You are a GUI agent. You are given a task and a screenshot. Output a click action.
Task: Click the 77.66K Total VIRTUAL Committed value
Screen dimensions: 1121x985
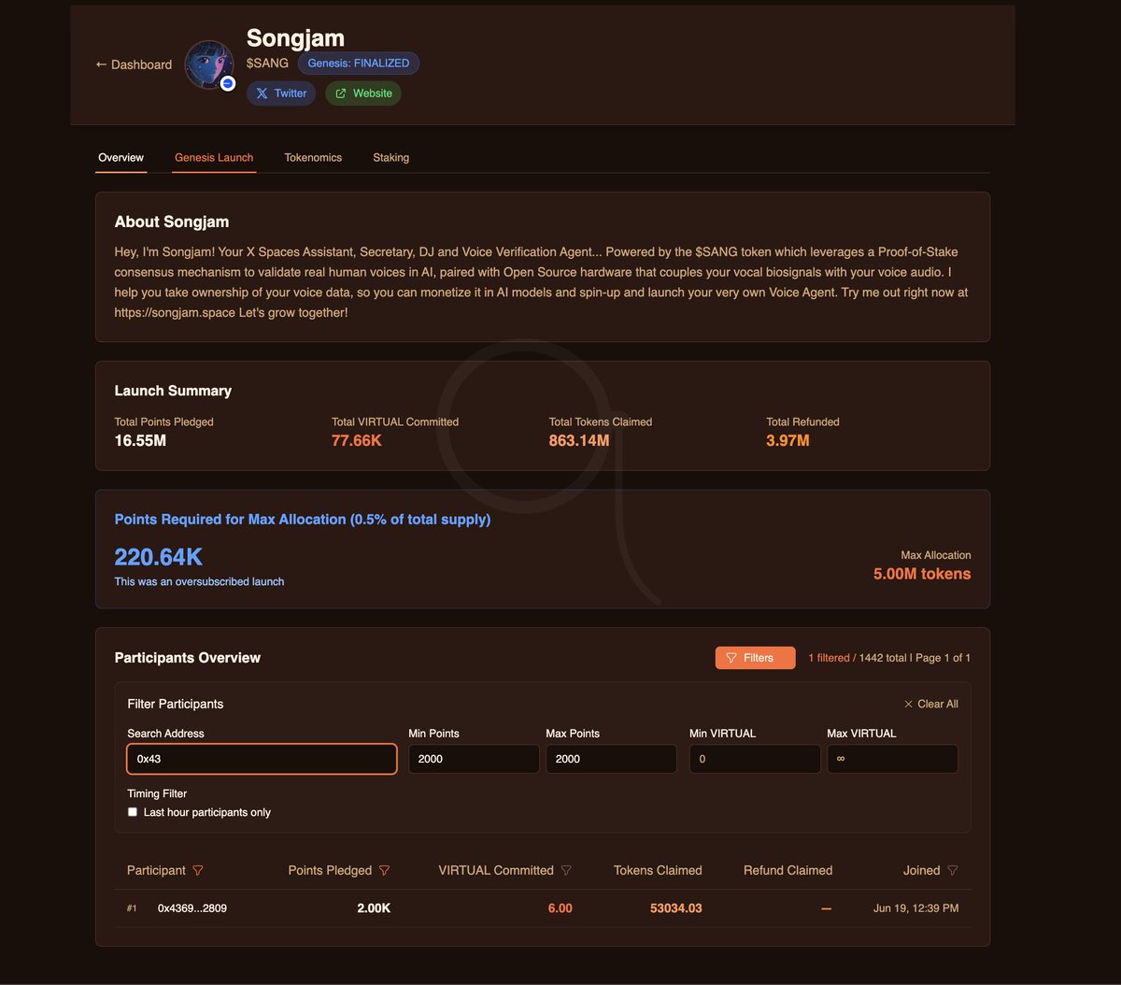[x=357, y=440]
